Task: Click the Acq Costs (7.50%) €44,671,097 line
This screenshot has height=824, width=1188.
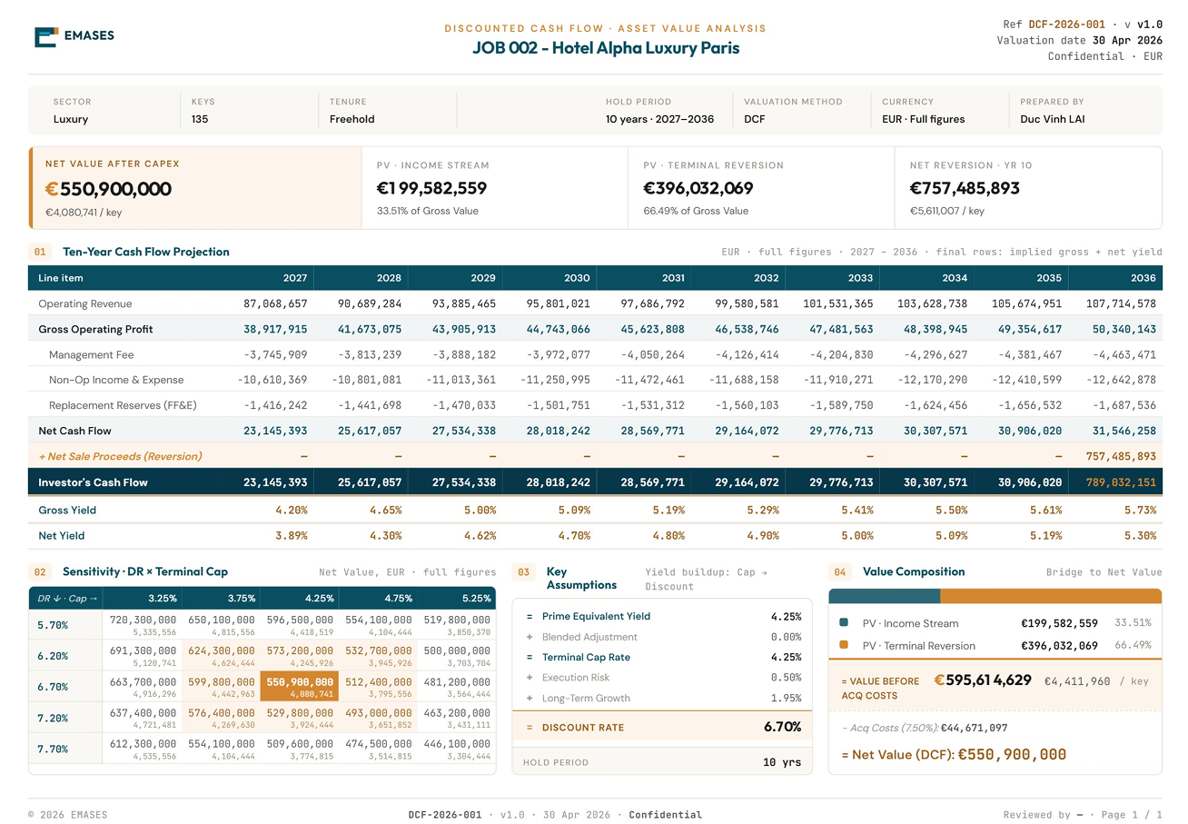Action: (924, 728)
